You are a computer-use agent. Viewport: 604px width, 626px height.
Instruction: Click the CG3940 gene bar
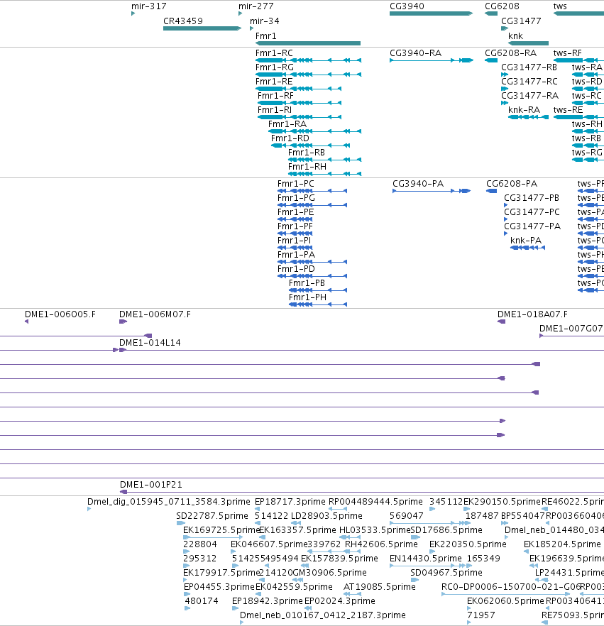[431, 13]
